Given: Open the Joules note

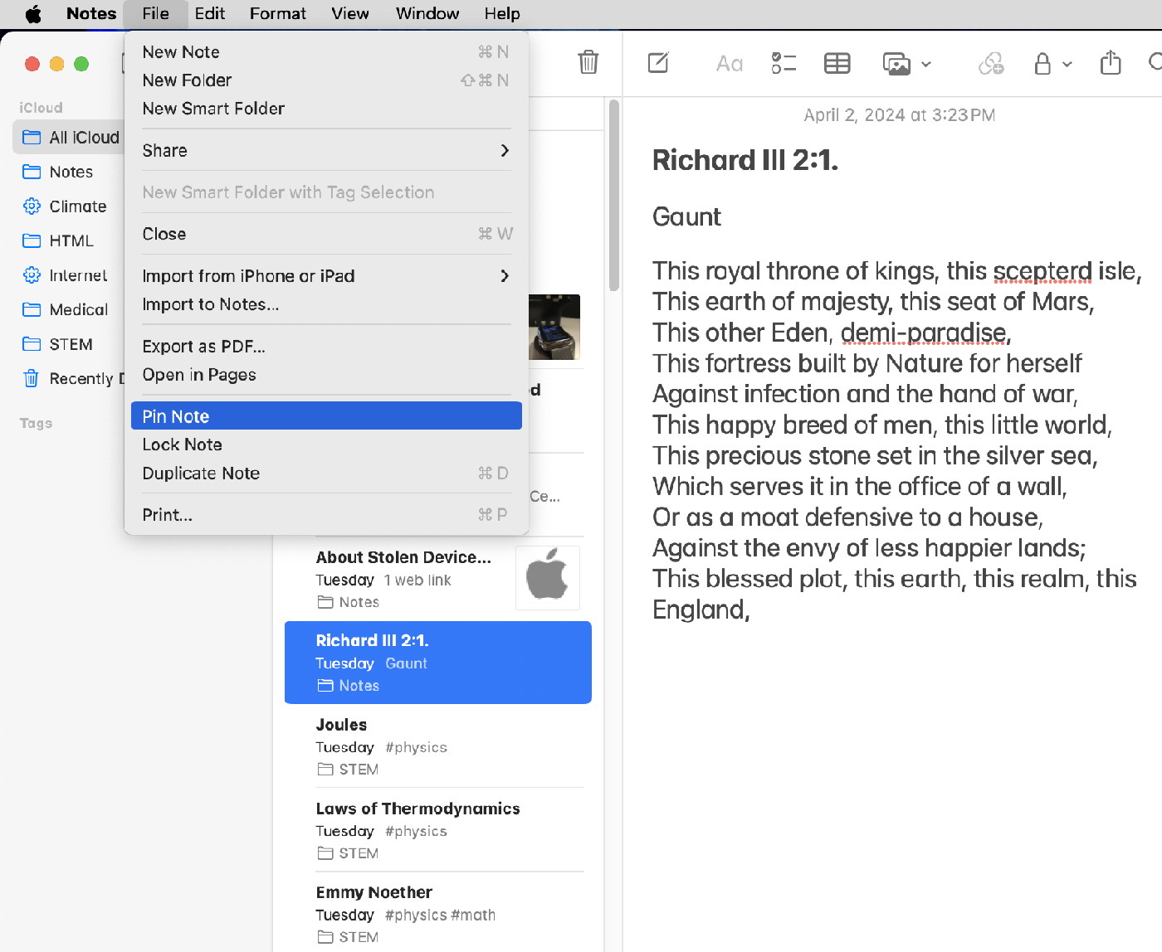Looking at the screenshot, I should pos(437,746).
